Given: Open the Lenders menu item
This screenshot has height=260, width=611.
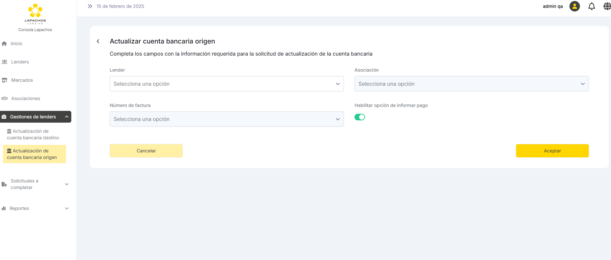Looking at the screenshot, I should click(20, 62).
